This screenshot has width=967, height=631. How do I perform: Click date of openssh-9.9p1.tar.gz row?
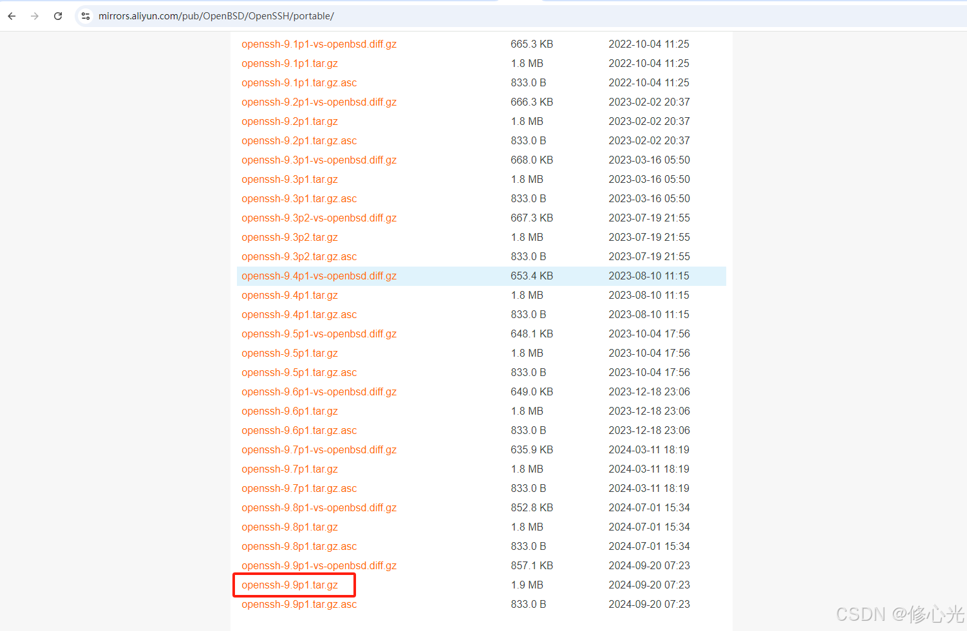click(x=649, y=585)
